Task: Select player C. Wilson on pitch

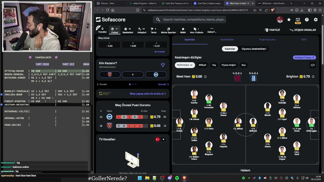Action: click(x=238, y=124)
